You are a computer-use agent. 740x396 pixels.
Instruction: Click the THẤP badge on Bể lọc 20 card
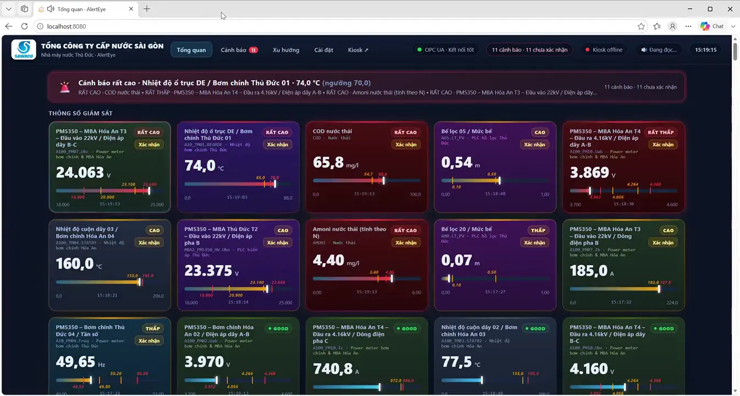click(538, 230)
